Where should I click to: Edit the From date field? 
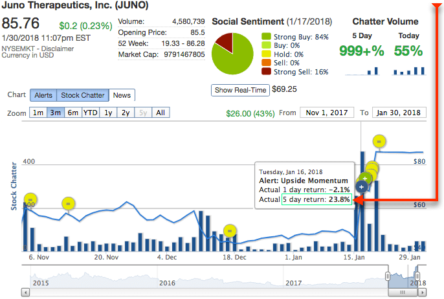pos(327,113)
